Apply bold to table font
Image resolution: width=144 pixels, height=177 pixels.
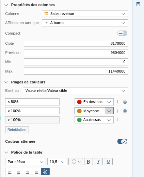pyautogui.click(x=89, y=162)
